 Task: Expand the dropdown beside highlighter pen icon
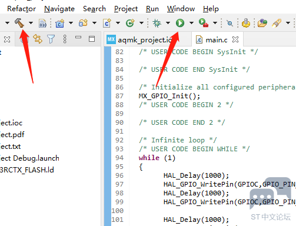[x=288, y=23]
